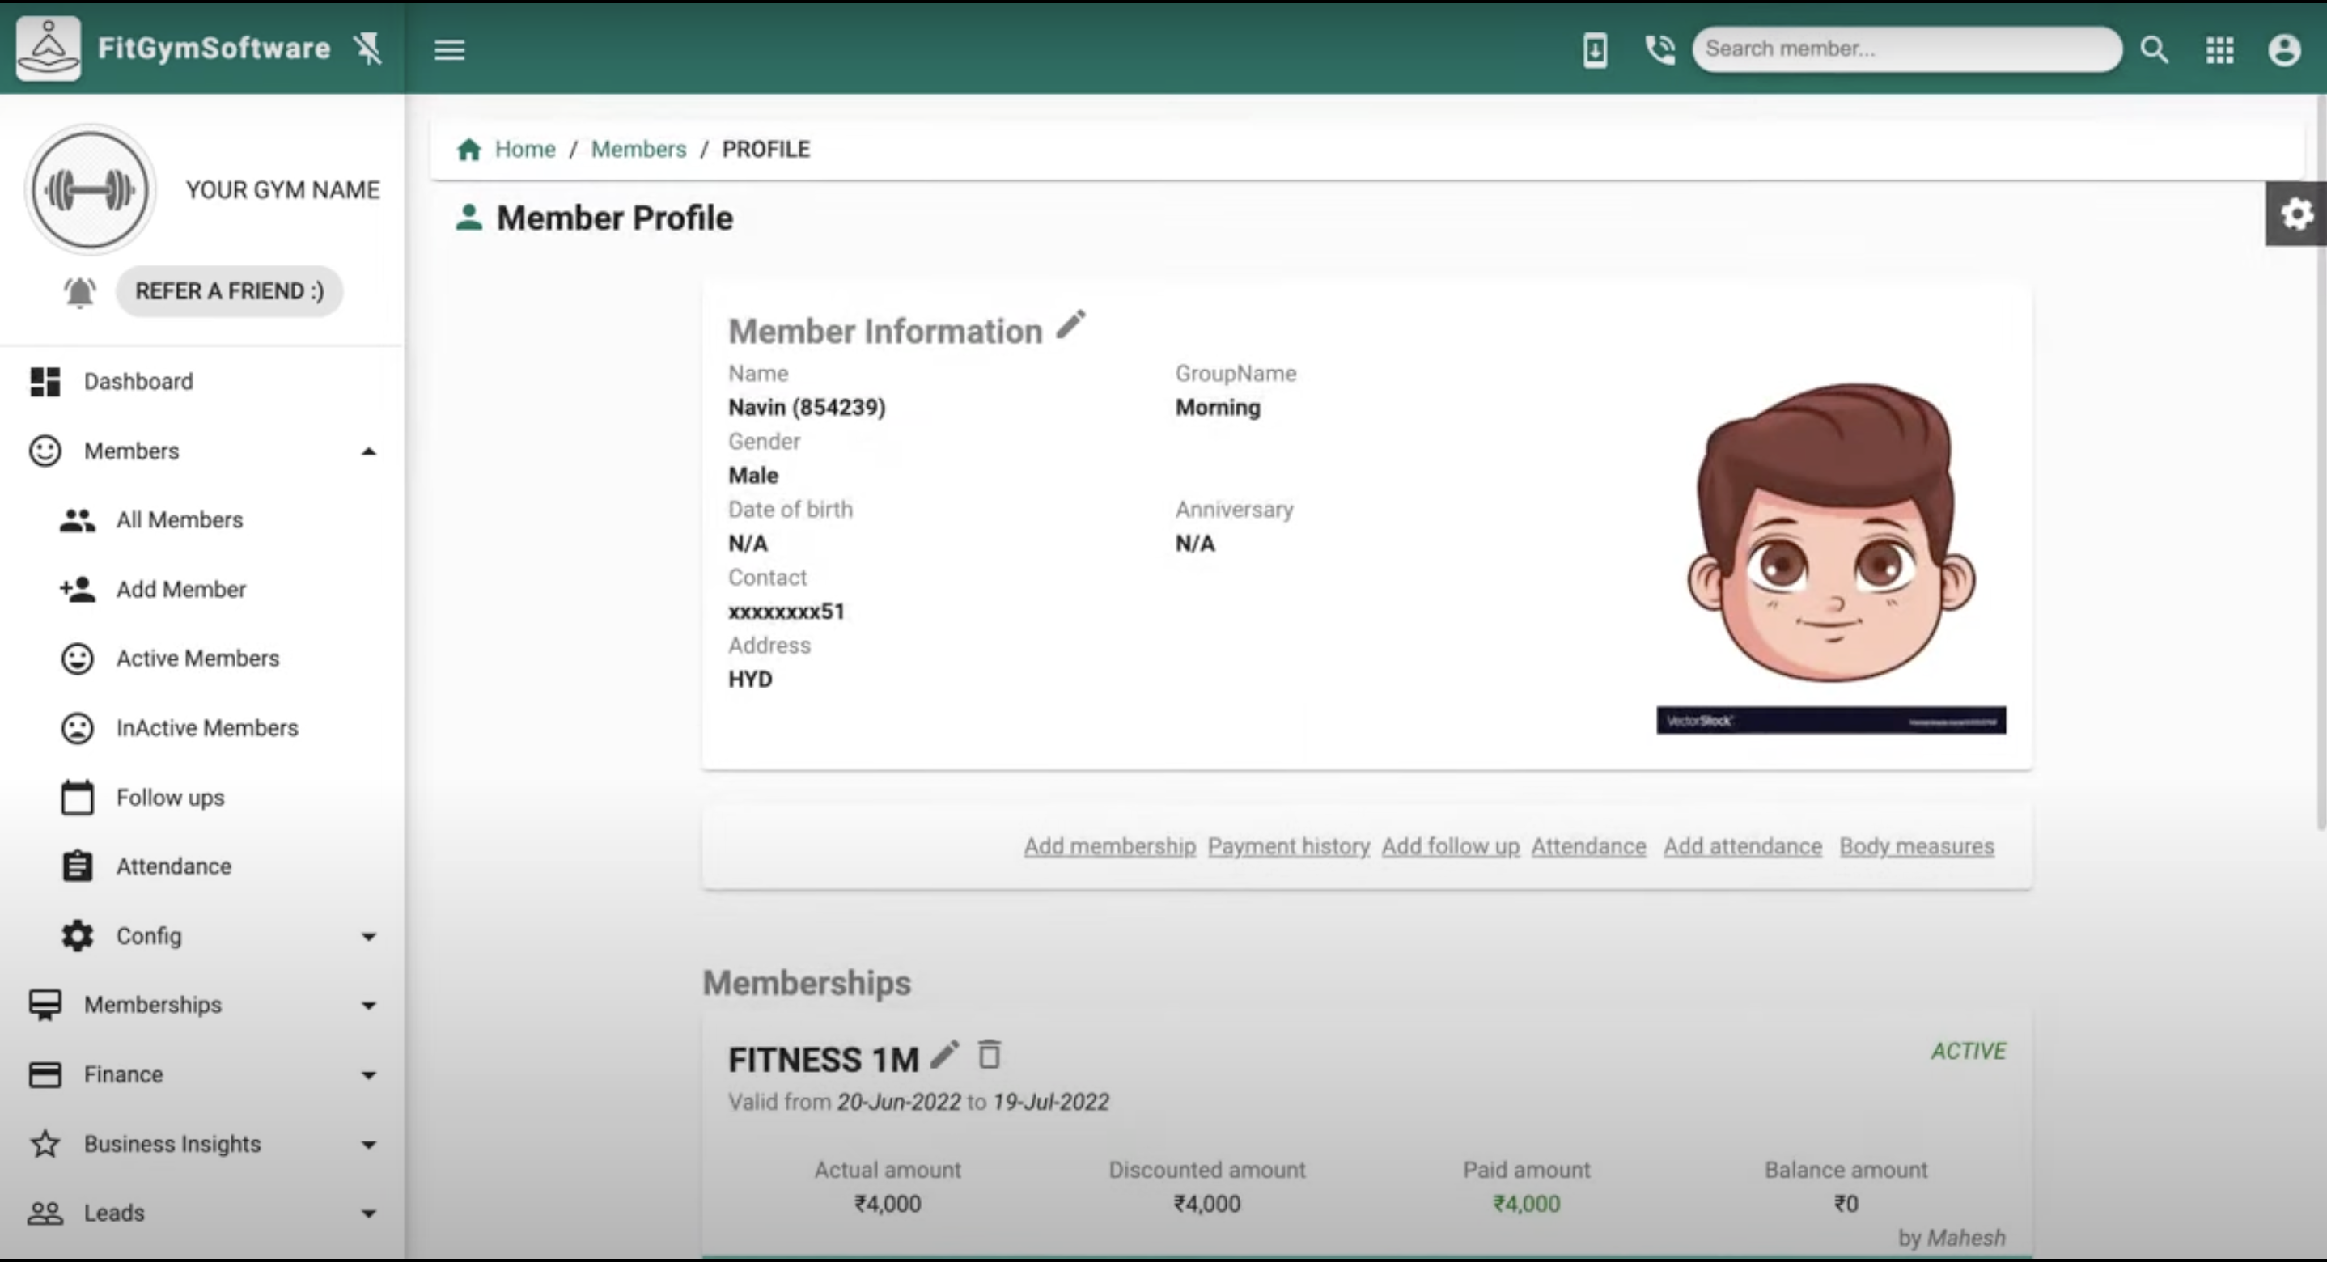This screenshot has width=2327, height=1262.
Task: Open the app download icon
Action: pos(1596,49)
